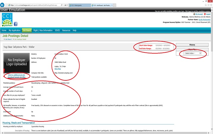Click the My Account person icon

(x=194, y=14)
